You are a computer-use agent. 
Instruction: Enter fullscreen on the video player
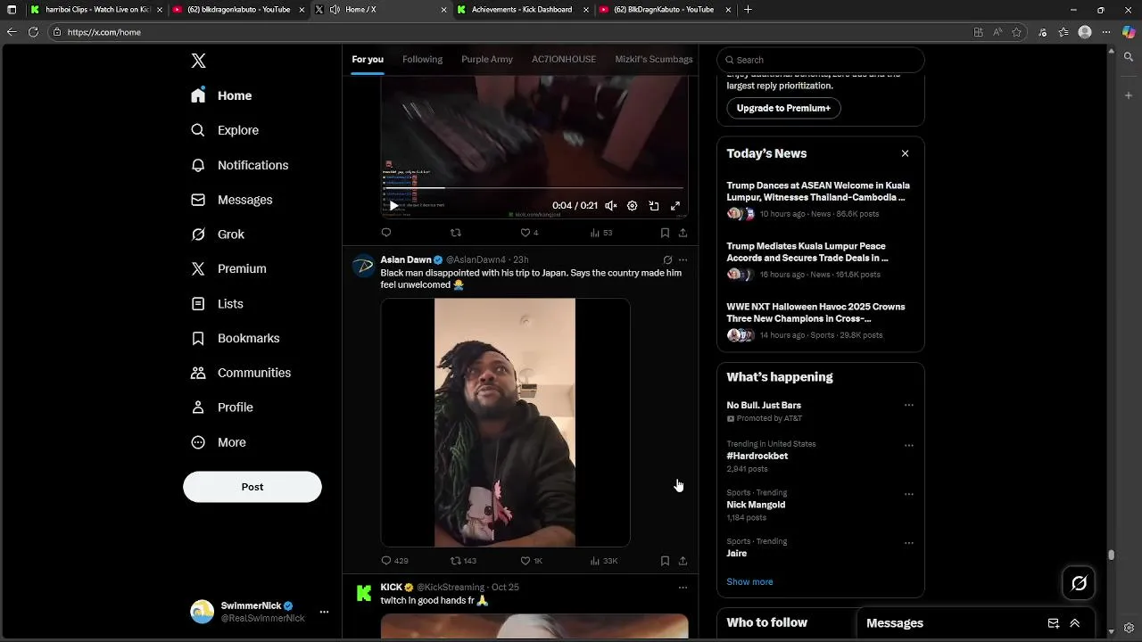pyautogui.click(x=675, y=206)
